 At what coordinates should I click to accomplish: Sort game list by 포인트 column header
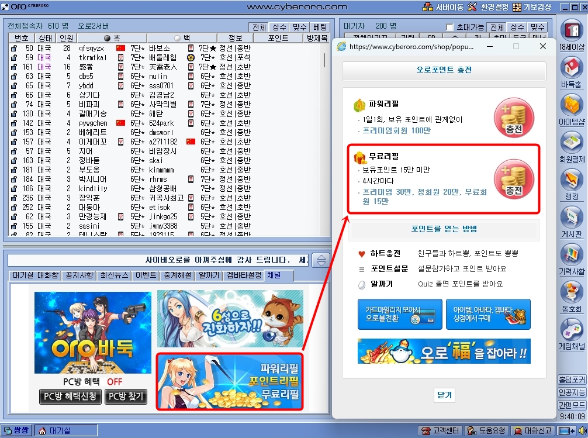(x=278, y=38)
